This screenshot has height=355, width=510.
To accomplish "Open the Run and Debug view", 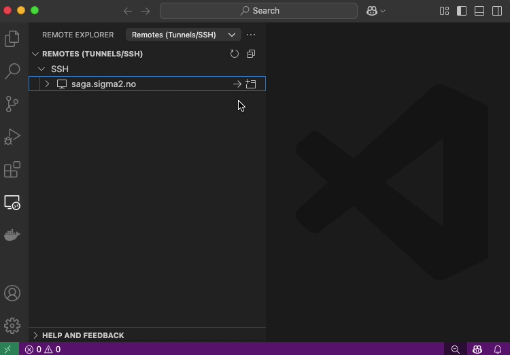I will point(12,137).
